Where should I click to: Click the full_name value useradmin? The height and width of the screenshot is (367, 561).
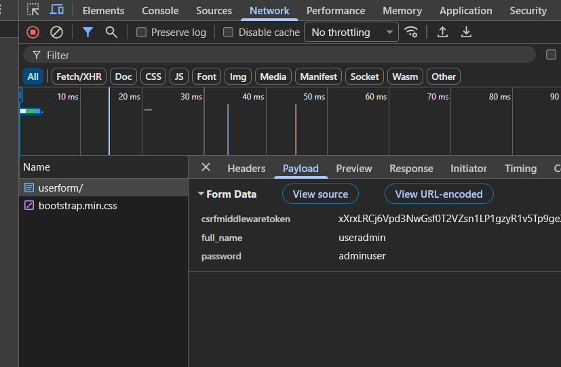pyautogui.click(x=362, y=238)
